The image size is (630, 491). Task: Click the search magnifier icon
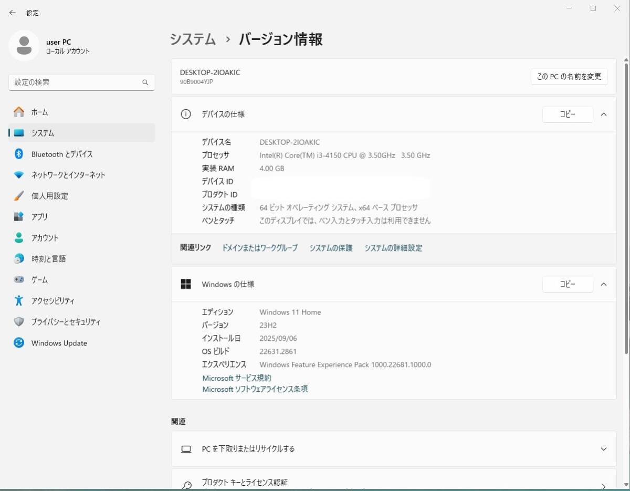pos(145,82)
